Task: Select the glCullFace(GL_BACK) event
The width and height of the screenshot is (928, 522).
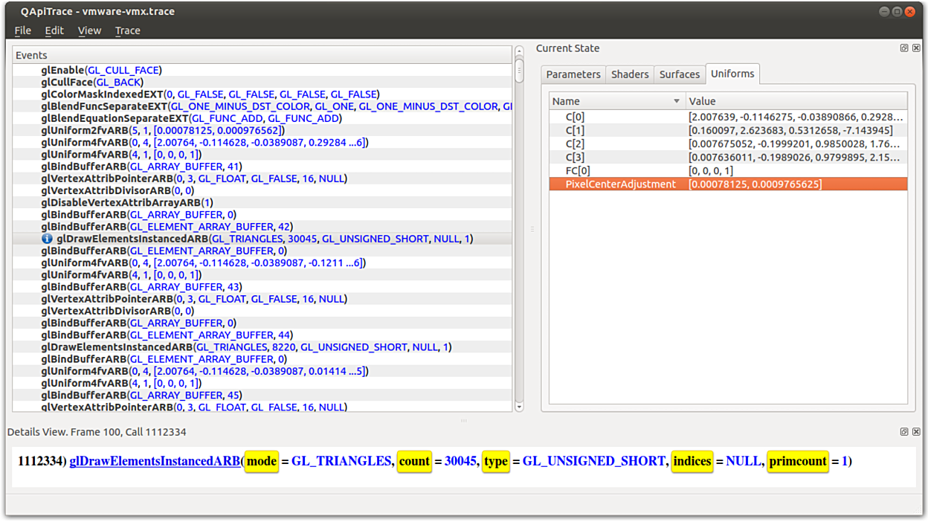Action: tap(92, 82)
